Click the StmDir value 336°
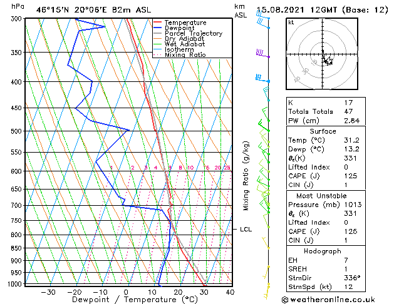The height and width of the screenshot is (304, 394). 352,278
